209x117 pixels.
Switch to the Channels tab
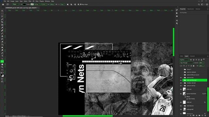point(192,56)
